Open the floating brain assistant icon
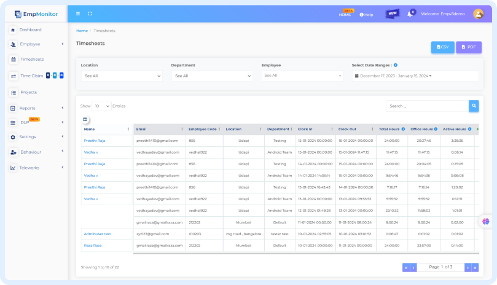 pos(485,221)
